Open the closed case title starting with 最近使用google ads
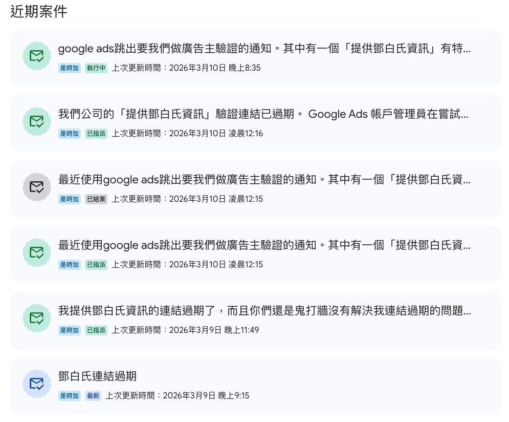Screen dimensions: 509x422 (263, 180)
